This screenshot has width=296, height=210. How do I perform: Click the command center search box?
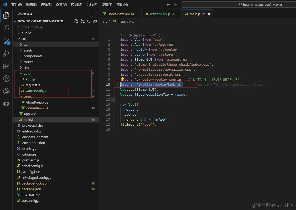coord(238,4)
